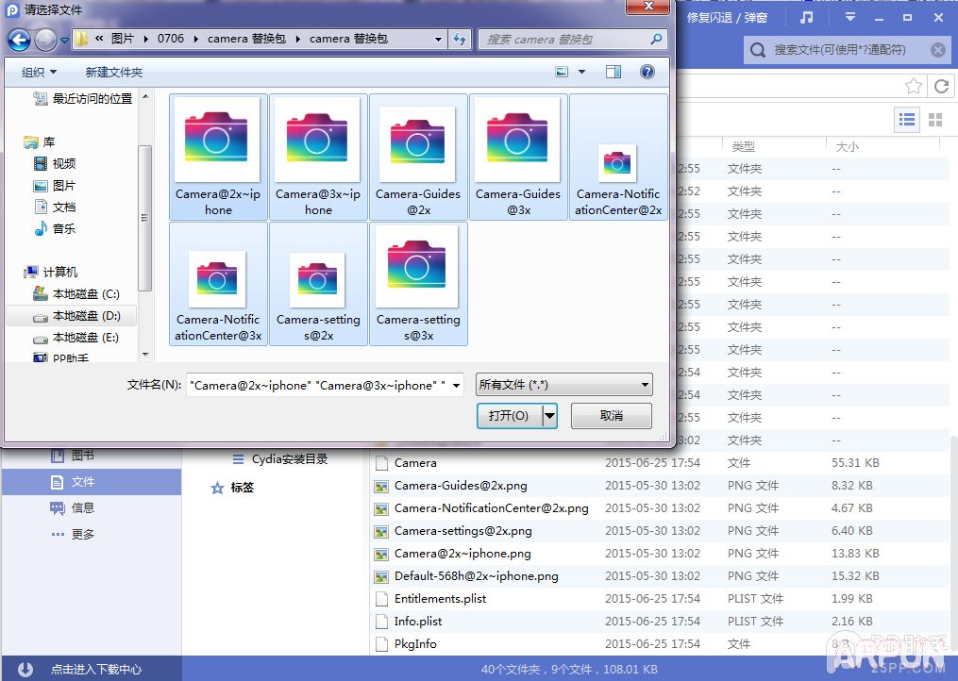Clear the PP file search box
The width and height of the screenshot is (958, 681).
click(937, 50)
